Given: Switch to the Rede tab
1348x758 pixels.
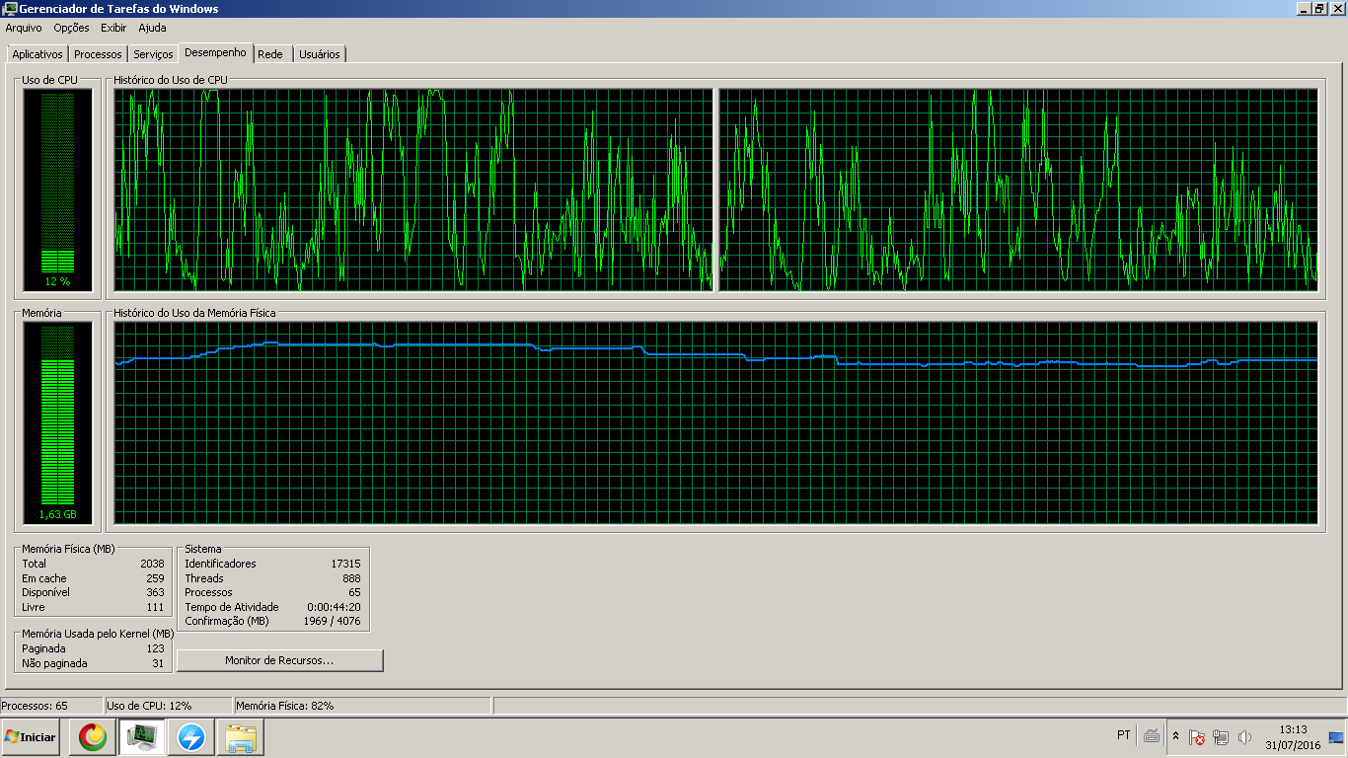Looking at the screenshot, I should tap(270, 54).
